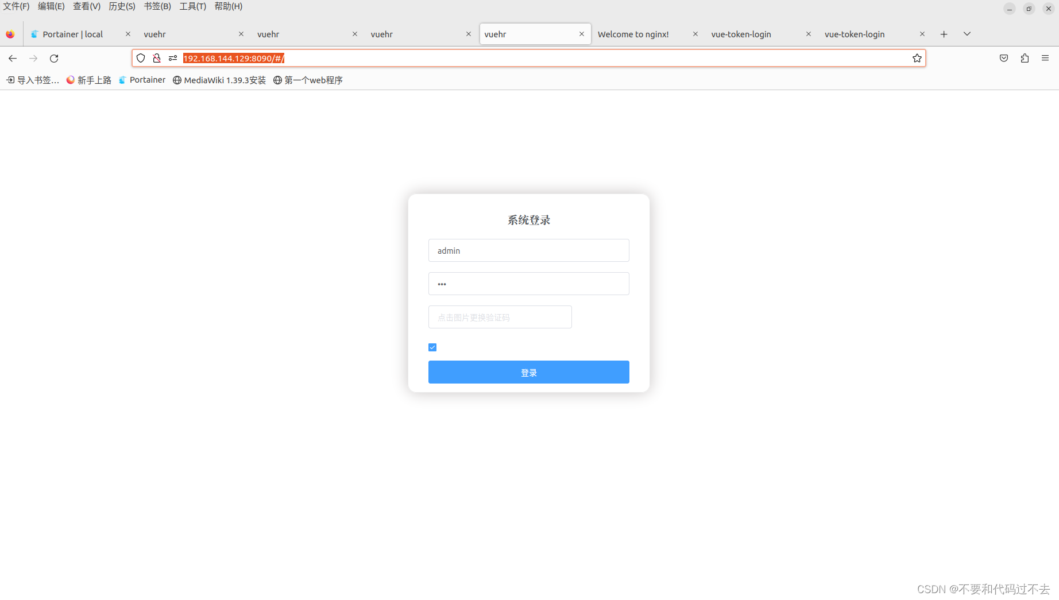Open the 第一个web程序 bookmark

(308, 80)
